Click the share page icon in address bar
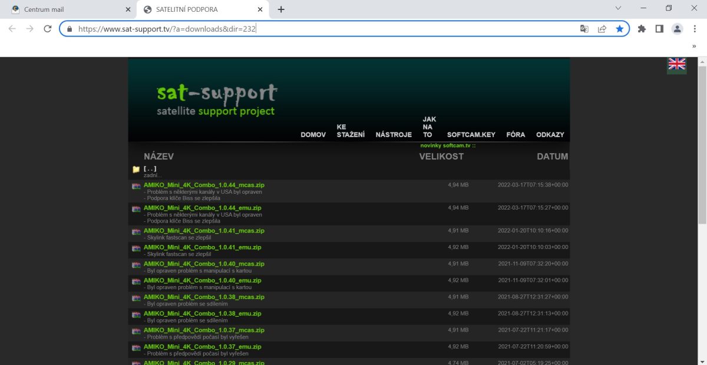The width and height of the screenshot is (707, 365). click(602, 28)
